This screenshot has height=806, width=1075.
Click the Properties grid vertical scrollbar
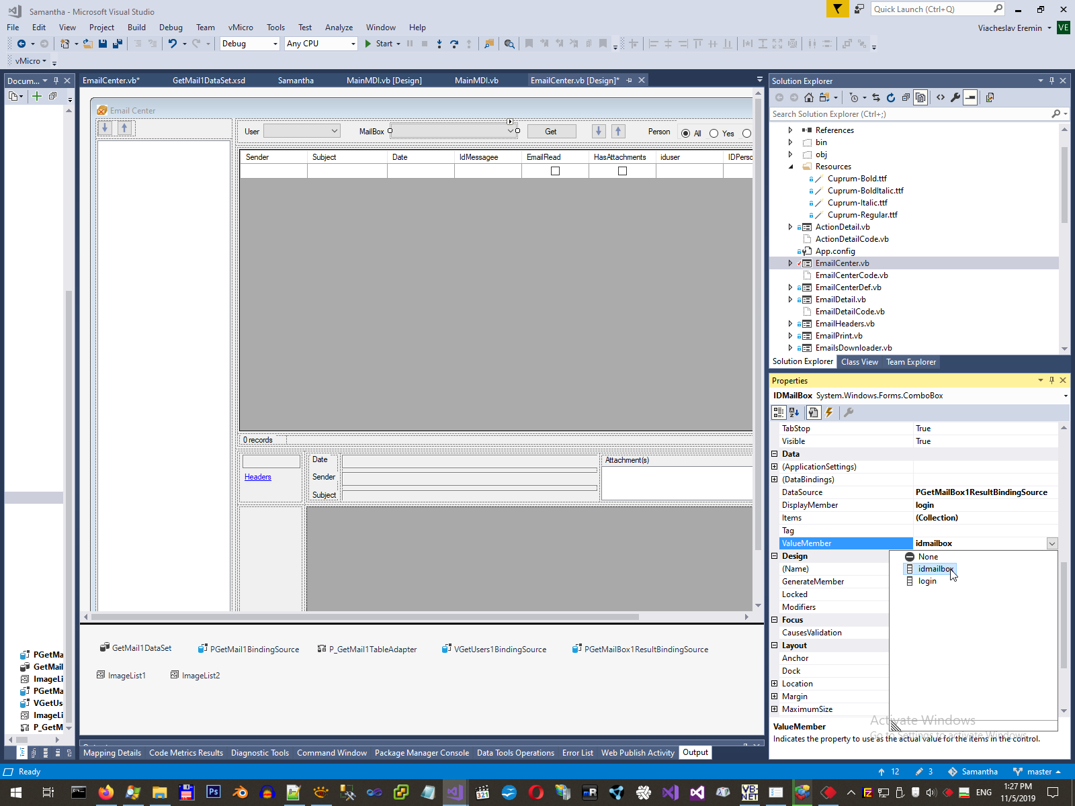pos(1064,615)
